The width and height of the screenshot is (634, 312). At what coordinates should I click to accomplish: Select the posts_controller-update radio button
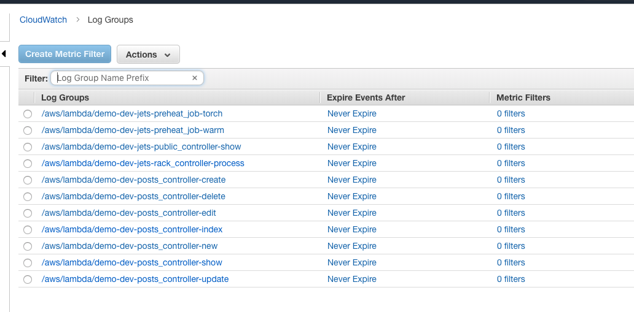pyautogui.click(x=28, y=280)
